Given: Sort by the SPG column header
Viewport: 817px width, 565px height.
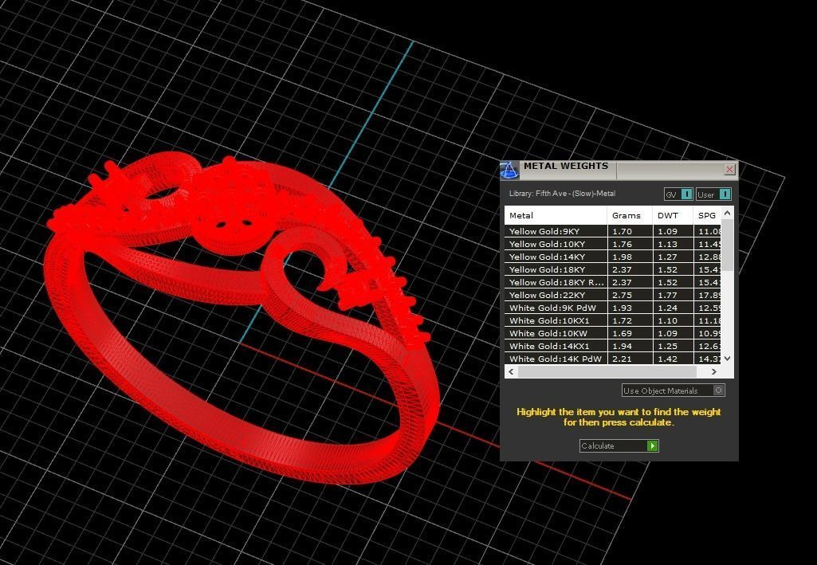Looking at the screenshot, I should coord(708,215).
